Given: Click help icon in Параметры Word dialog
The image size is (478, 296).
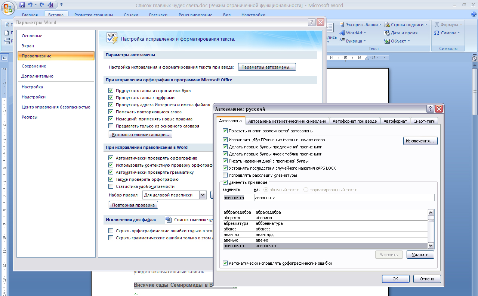Looking at the screenshot, I should pos(312,22).
